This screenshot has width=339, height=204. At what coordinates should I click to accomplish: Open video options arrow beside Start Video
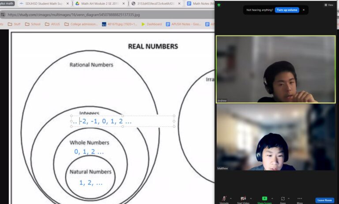[x=251, y=198]
